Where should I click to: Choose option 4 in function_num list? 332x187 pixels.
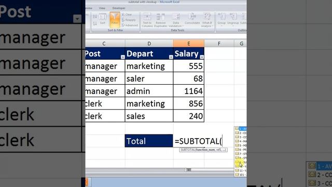(x=241, y=141)
